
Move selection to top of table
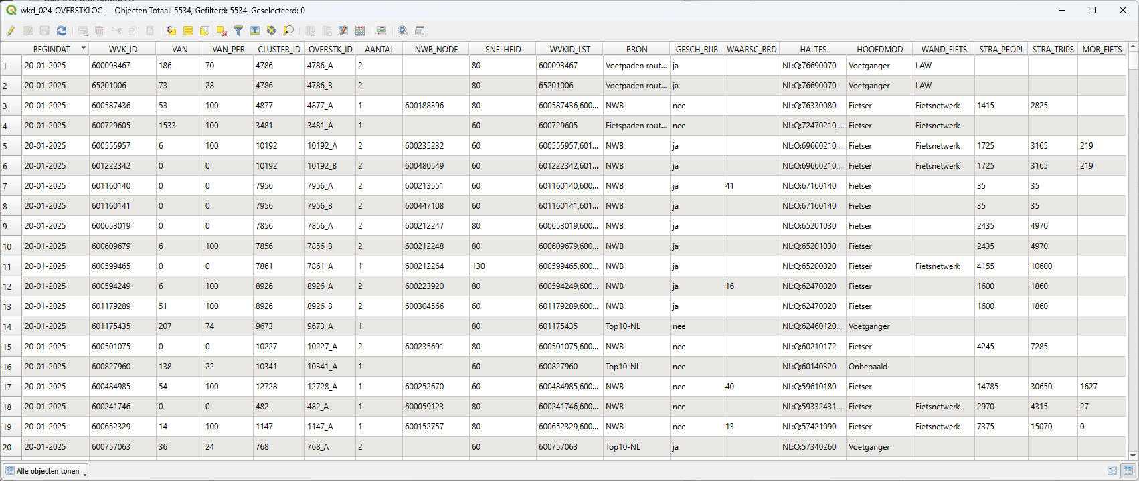[255, 31]
